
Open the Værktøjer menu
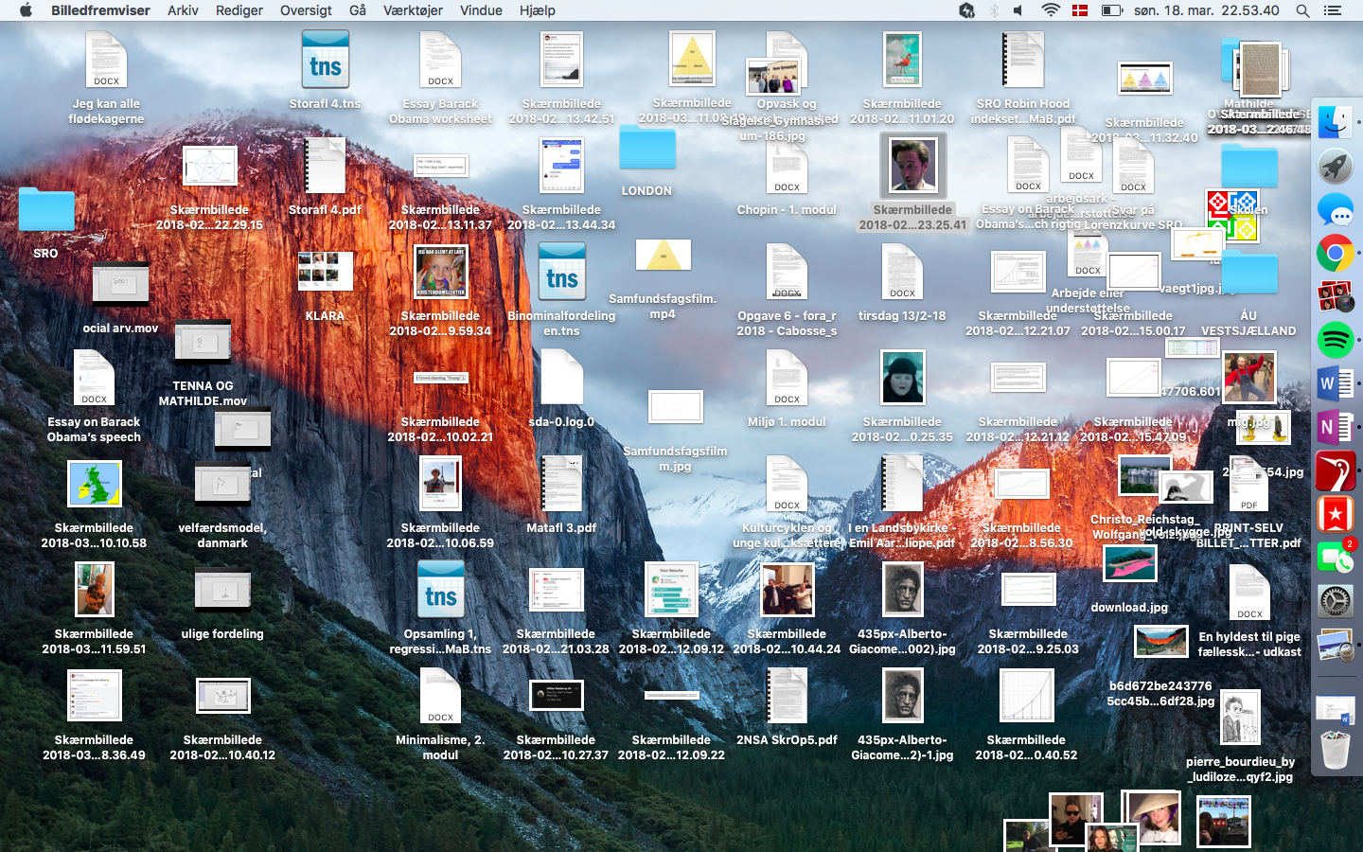pyautogui.click(x=413, y=10)
